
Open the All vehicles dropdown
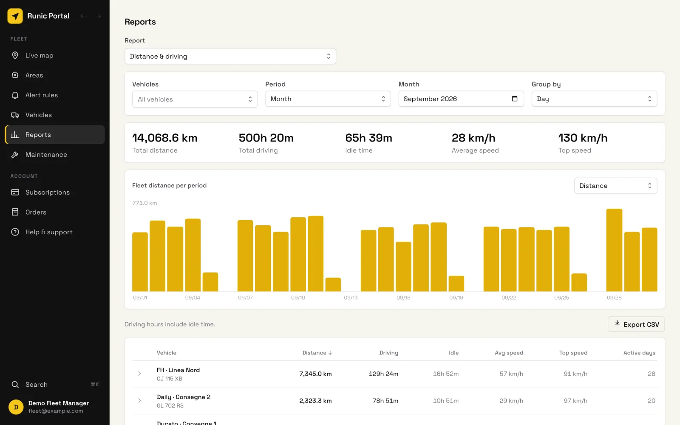coord(195,99)
